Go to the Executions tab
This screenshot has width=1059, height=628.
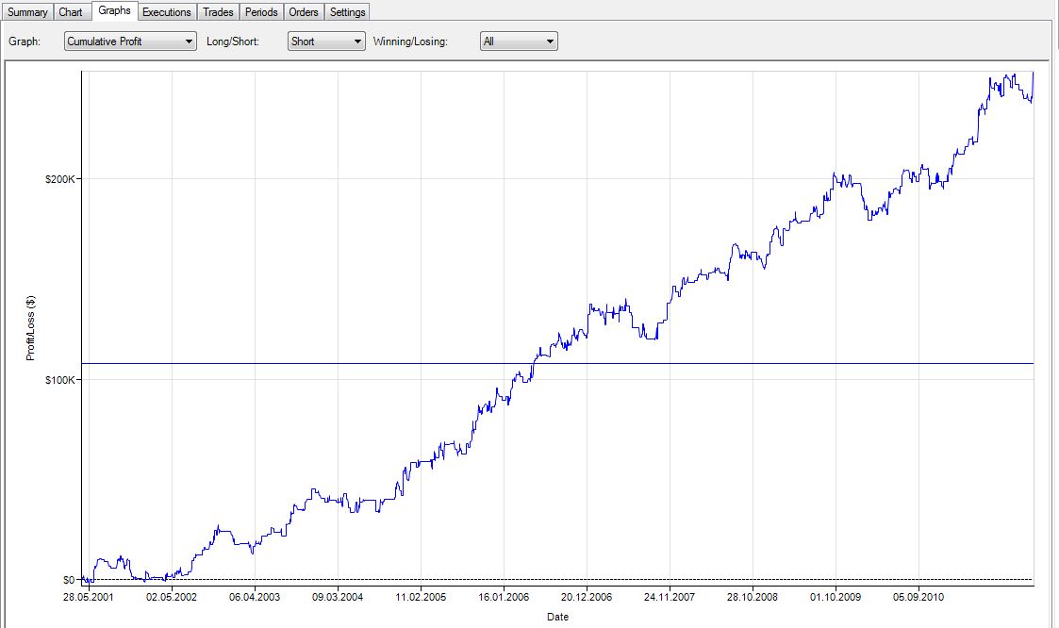[167, 12]
